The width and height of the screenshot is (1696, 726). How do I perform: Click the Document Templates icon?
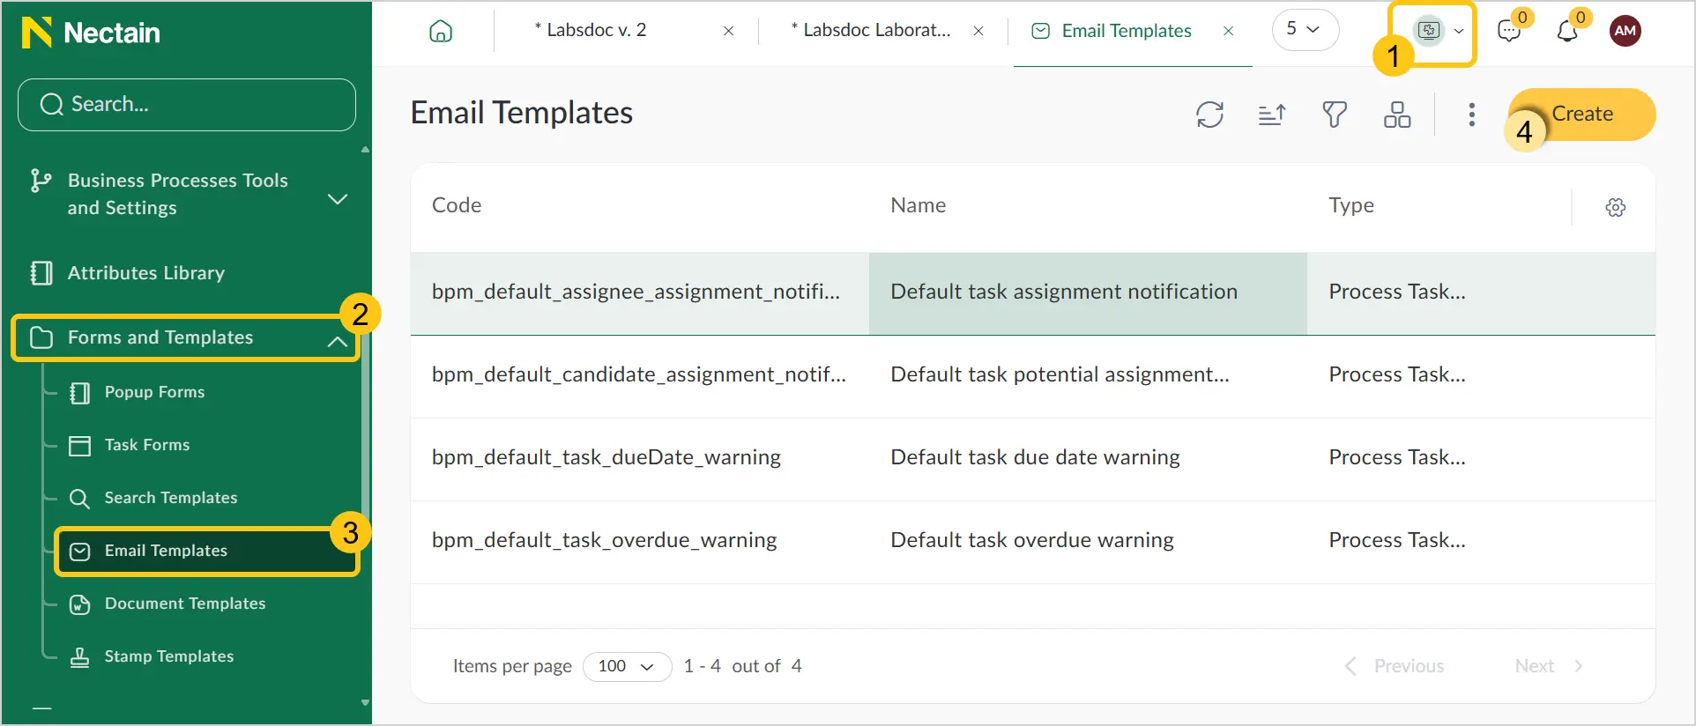tap(79, 604)
